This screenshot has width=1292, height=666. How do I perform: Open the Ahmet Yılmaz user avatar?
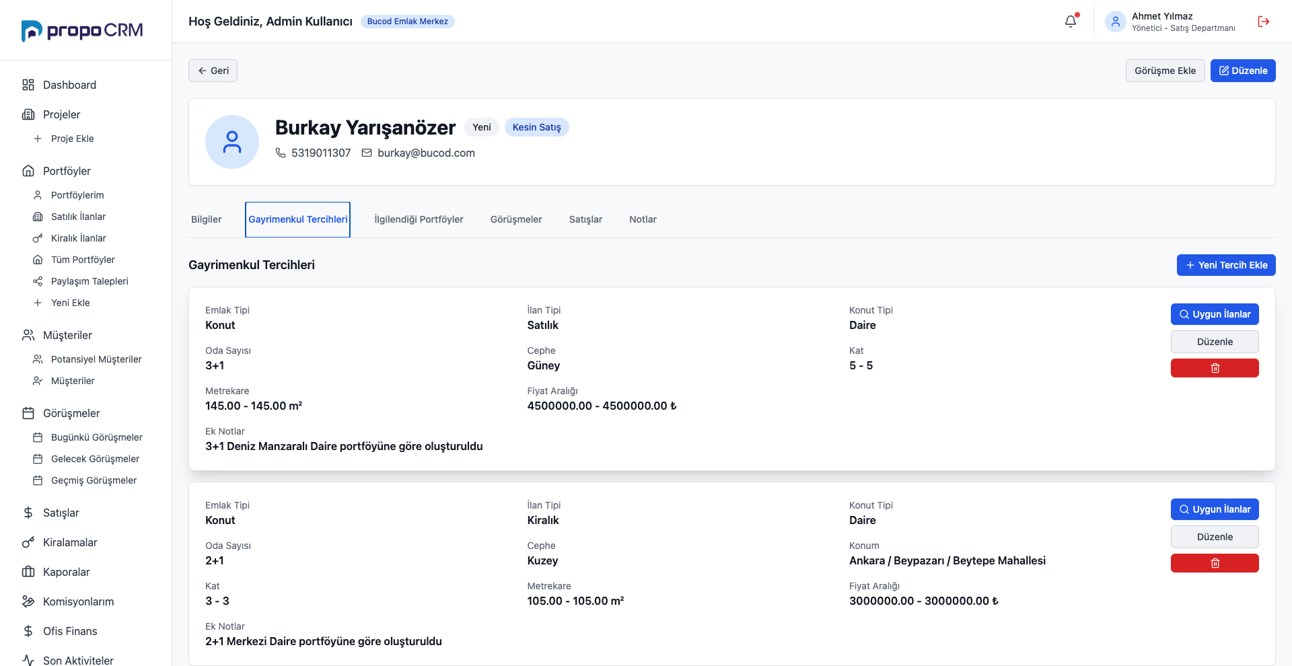pos(1116,22)
